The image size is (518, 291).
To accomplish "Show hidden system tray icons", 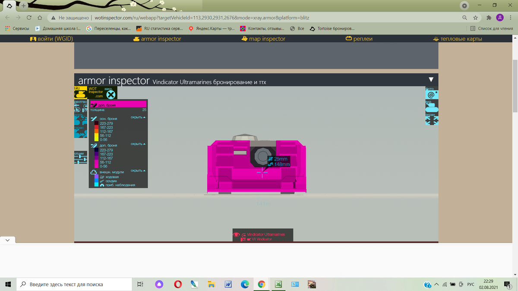I will click(x=436, y=285).
